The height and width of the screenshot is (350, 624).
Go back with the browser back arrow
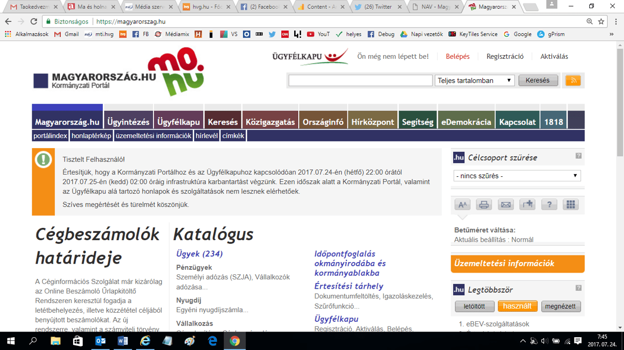tap(8, 21)
